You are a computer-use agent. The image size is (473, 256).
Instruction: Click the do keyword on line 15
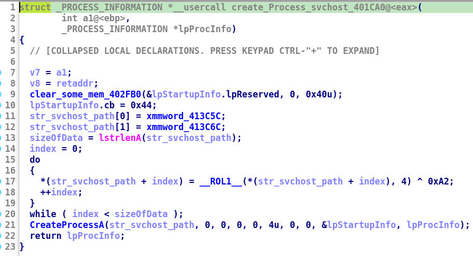[x=35, y=160]
